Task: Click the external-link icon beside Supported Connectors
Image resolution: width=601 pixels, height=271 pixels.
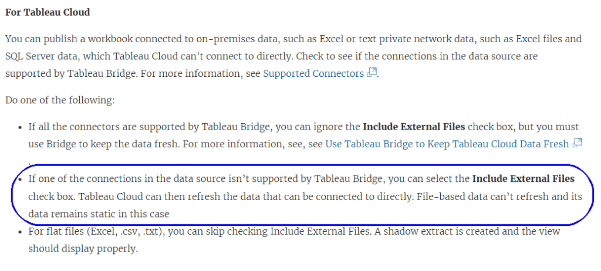Action: (x=372, y=73)
